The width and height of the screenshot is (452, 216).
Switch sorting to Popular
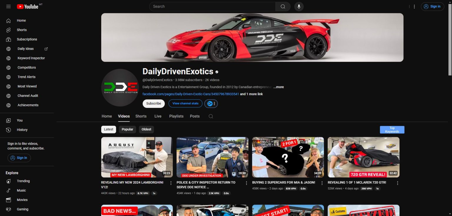tap(127, 129)
